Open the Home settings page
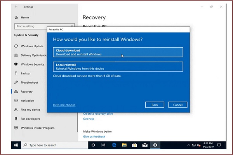Screen dimensions: 233x155 25,17
